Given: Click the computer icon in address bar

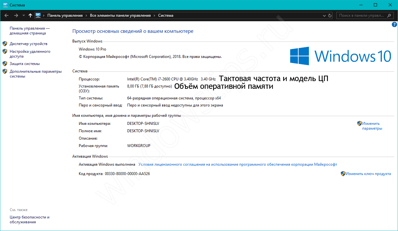Looking at the screenshot, I should pyautogui.click(x=38, y=15).
